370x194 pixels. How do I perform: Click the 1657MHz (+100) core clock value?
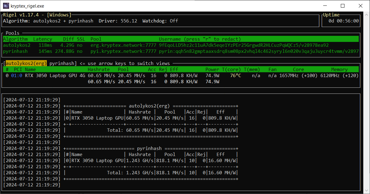pos(299,76)
